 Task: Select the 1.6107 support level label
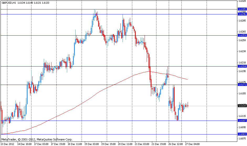242,121
